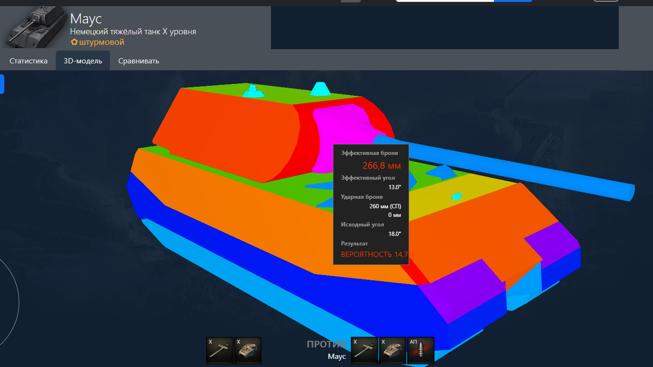Click the 266,8 мм armor value
The width and height of the screenshot is (653, 367).
[x=382, y=166]
